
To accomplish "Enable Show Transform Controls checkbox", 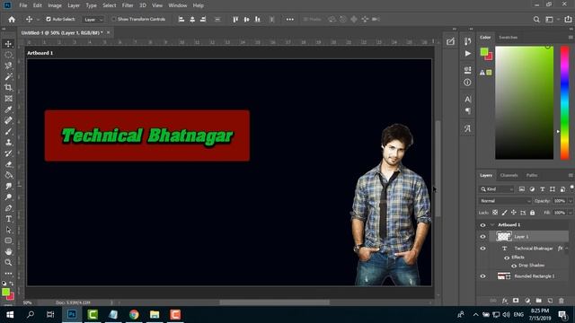I will pos(114,19).
